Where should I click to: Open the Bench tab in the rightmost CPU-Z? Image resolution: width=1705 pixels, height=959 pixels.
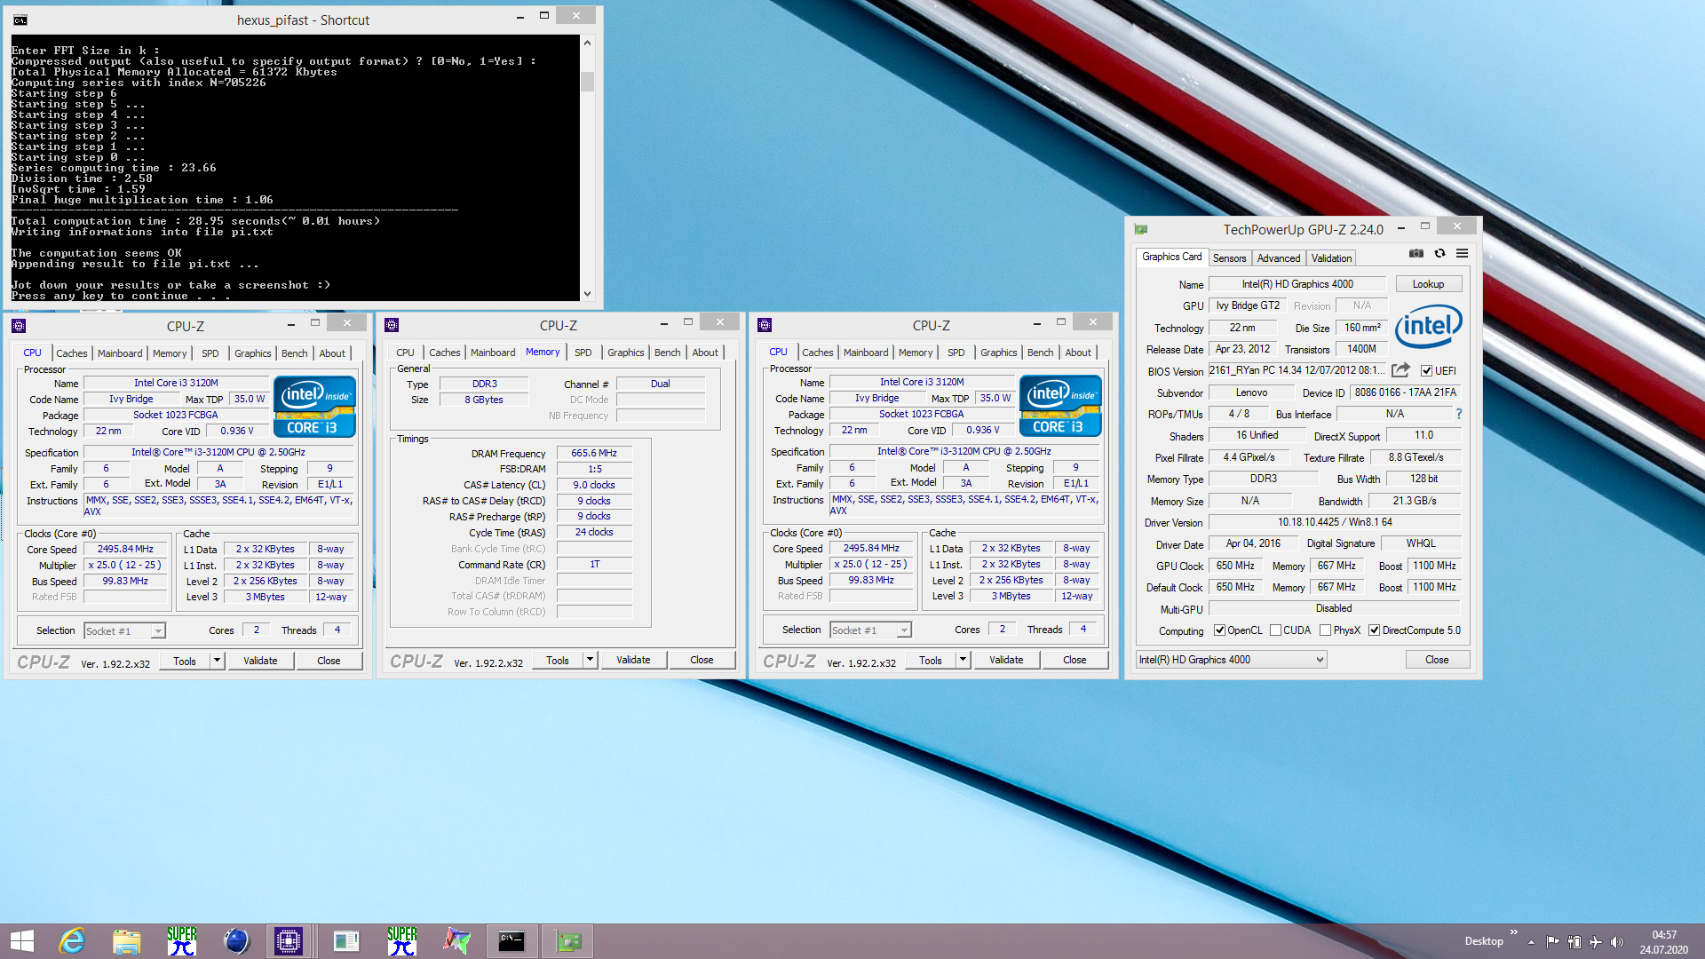coord(1040,353)
